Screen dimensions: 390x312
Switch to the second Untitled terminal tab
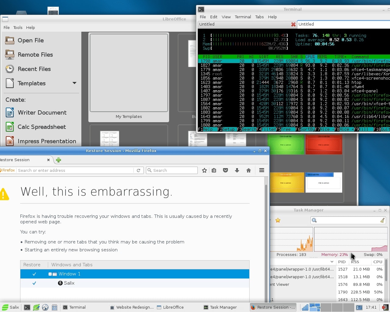click(x=343, y=24)
